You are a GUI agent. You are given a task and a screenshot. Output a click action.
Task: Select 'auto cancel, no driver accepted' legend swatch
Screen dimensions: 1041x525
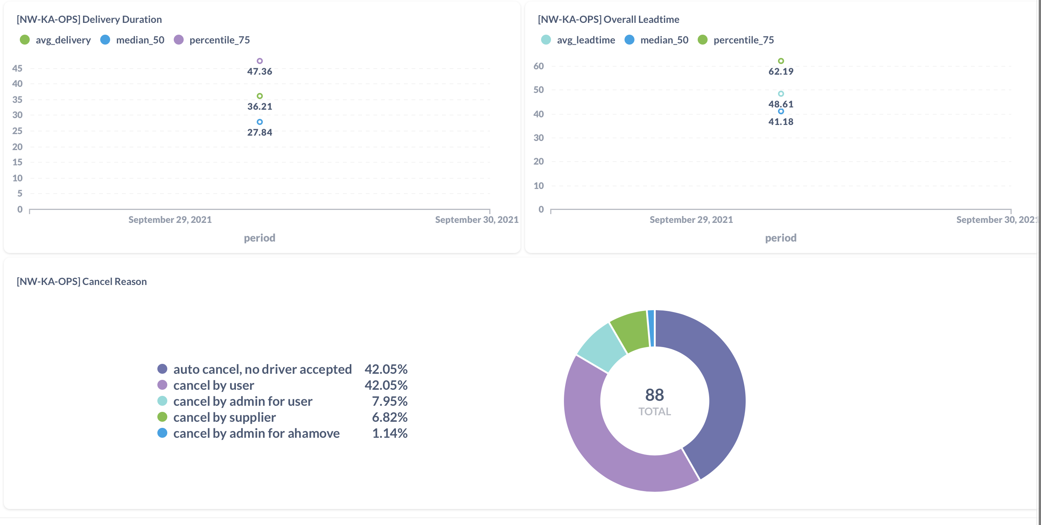tap(162, 368)
